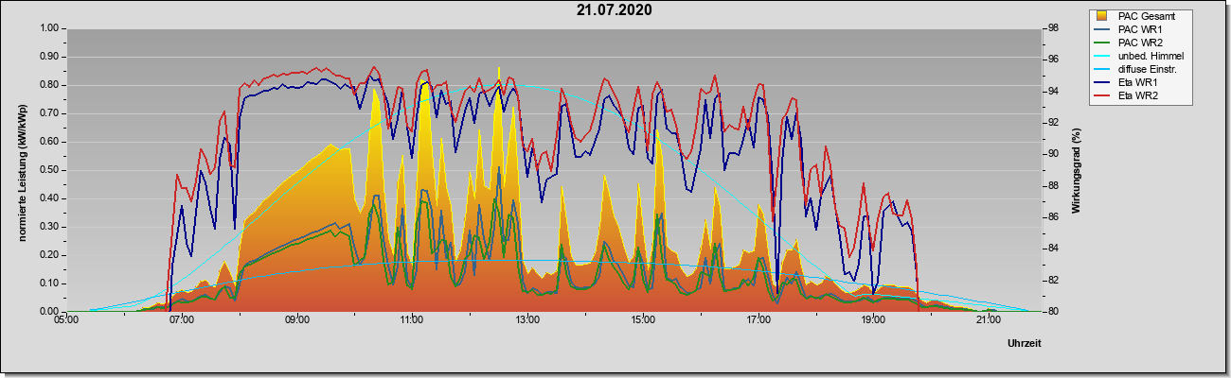
Task: Click the 1.00 left axis value
Action: click(49, 28)
